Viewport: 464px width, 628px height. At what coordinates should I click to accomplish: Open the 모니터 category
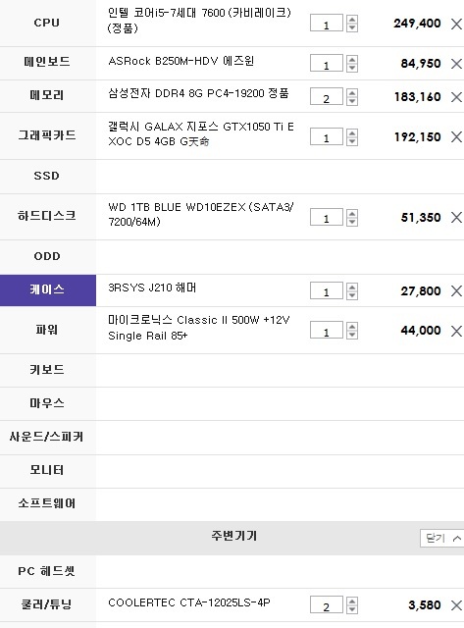(x=48, y=471)
